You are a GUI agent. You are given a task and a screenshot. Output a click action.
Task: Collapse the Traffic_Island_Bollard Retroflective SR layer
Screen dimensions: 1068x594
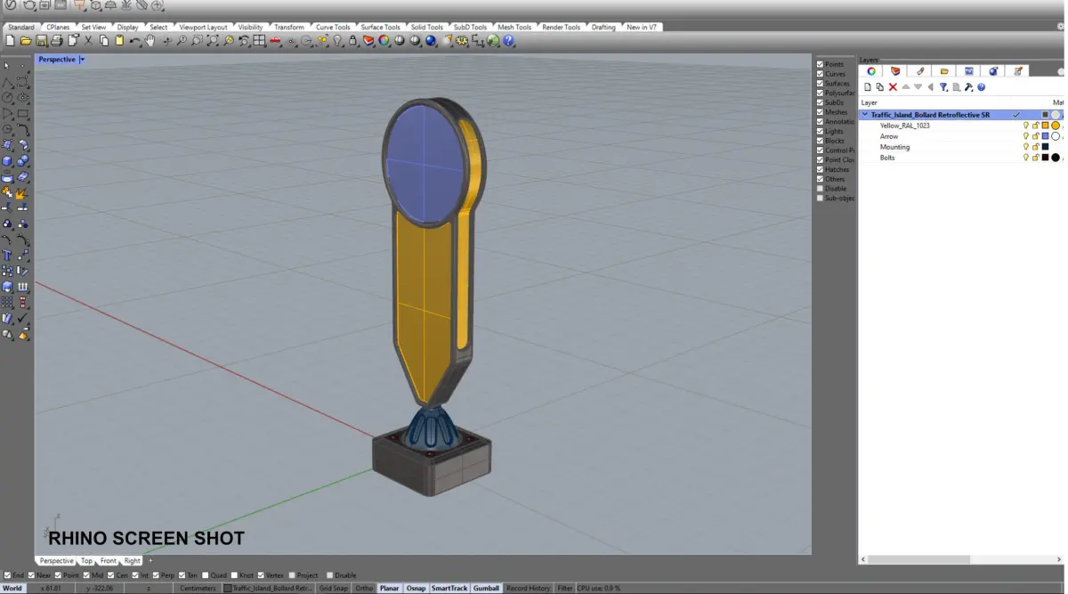[x=865, y=115]
